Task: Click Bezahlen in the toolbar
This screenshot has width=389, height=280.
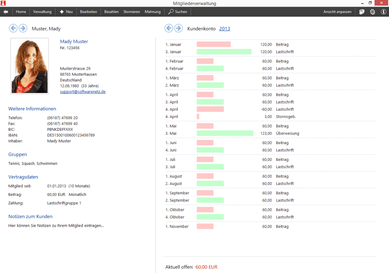Action: pyautogui.click(x=111, y=12)
